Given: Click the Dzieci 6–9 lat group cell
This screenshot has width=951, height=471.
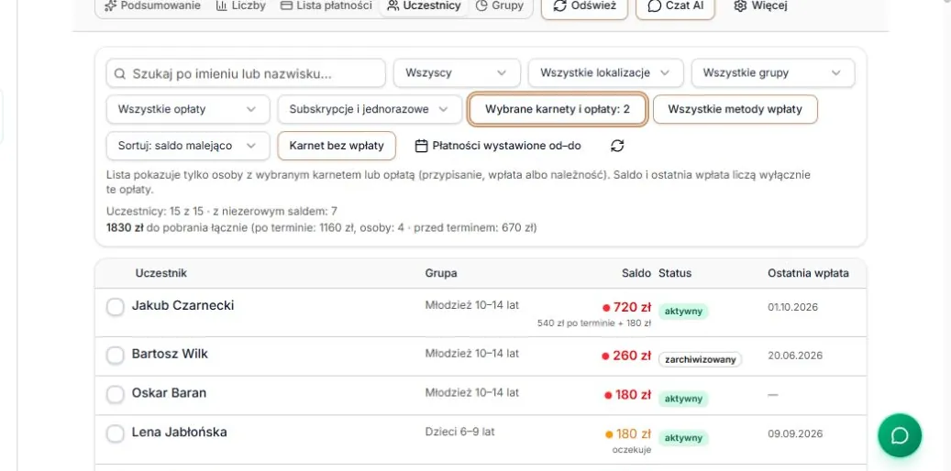Looking at the screenshot, I should pos(459,432).
